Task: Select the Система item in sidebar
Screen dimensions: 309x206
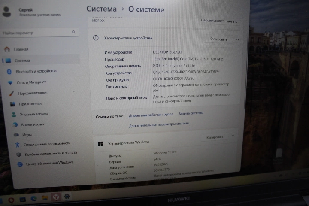Action: (41, 61)
